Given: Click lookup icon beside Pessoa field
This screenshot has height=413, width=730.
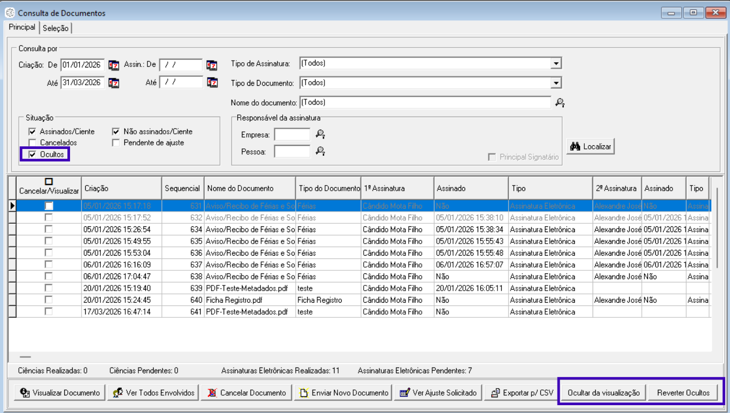Looking at the screenshot, I should click(x=320, y=151).
